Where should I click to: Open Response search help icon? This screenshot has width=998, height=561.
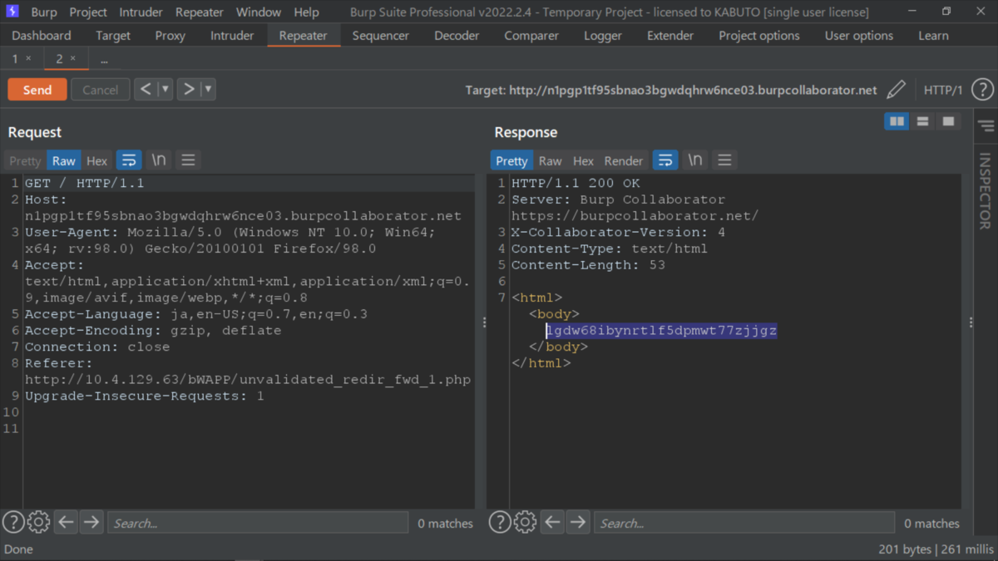(500, 522)
